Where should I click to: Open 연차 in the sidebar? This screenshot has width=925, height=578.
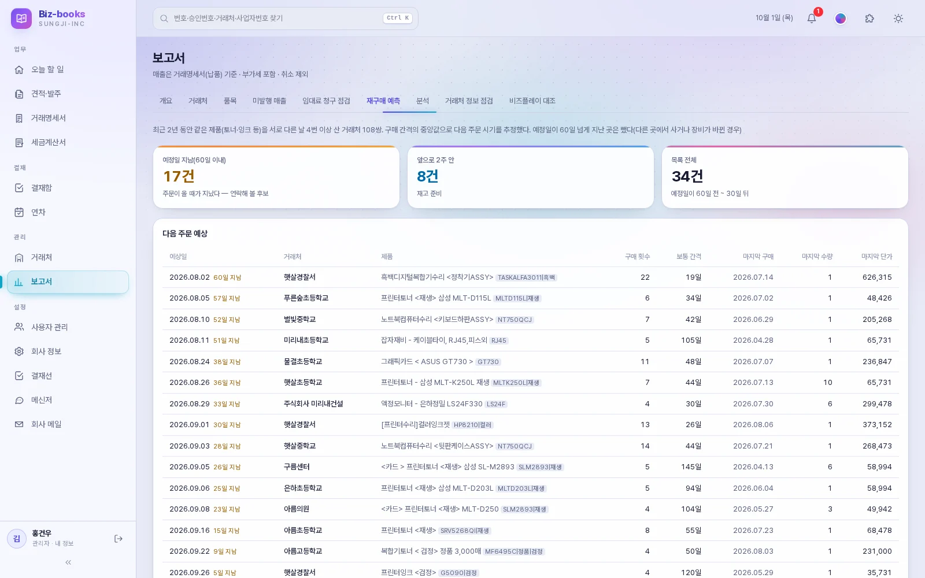click(x=68, y=212)
